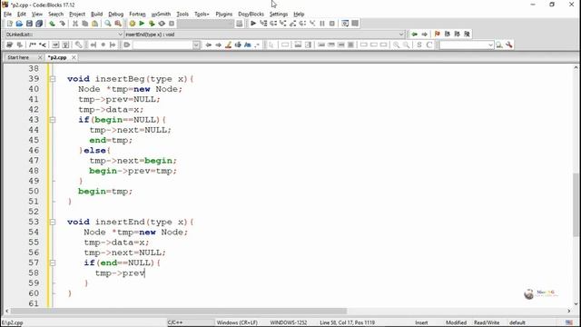This screenshot has height=327, width=581.
Task: Redo the edit via toolbar
Action: coord(63,24)
